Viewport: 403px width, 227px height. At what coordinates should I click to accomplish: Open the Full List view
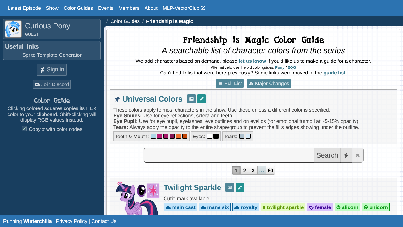click(230, 84)
